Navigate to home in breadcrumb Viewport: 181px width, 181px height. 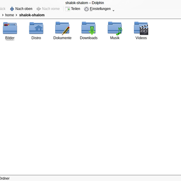pos(10,15)
